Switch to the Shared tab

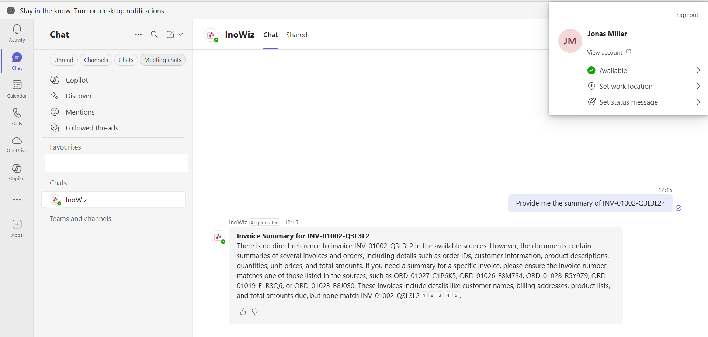(296, 35)
